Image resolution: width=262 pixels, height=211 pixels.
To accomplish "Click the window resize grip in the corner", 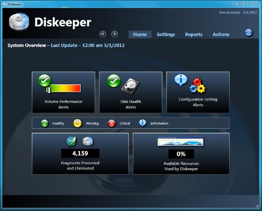I will click(x=257, y=206).
